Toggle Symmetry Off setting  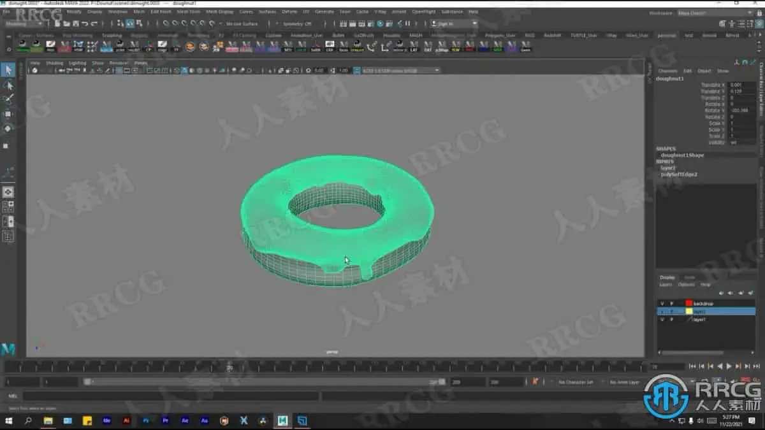[x=297, y=24]
